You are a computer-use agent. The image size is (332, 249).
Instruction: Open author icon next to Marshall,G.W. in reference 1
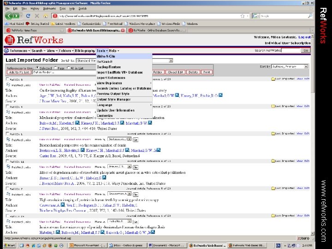click(177, 95)
